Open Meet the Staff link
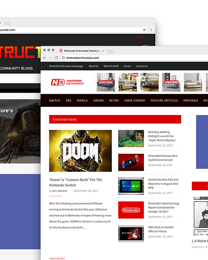 point(111,66)
